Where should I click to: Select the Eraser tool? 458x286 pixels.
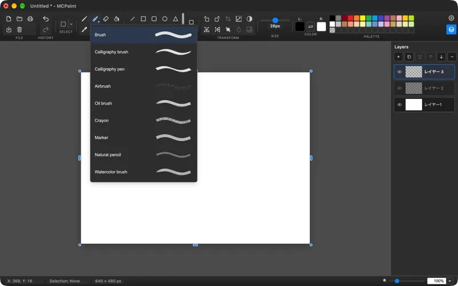click(x=106, y=19)
